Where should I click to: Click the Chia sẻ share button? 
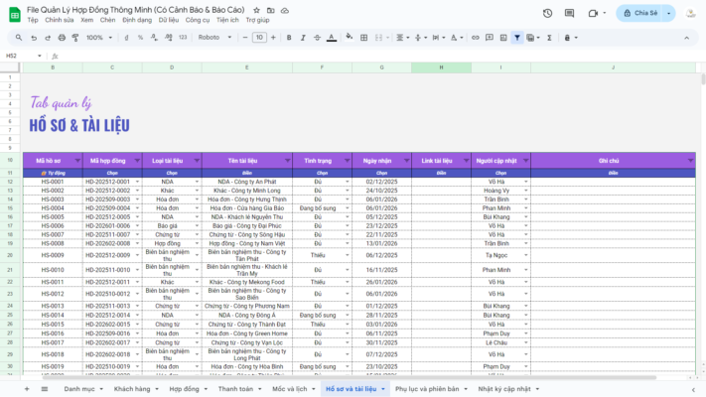(647, 14)
